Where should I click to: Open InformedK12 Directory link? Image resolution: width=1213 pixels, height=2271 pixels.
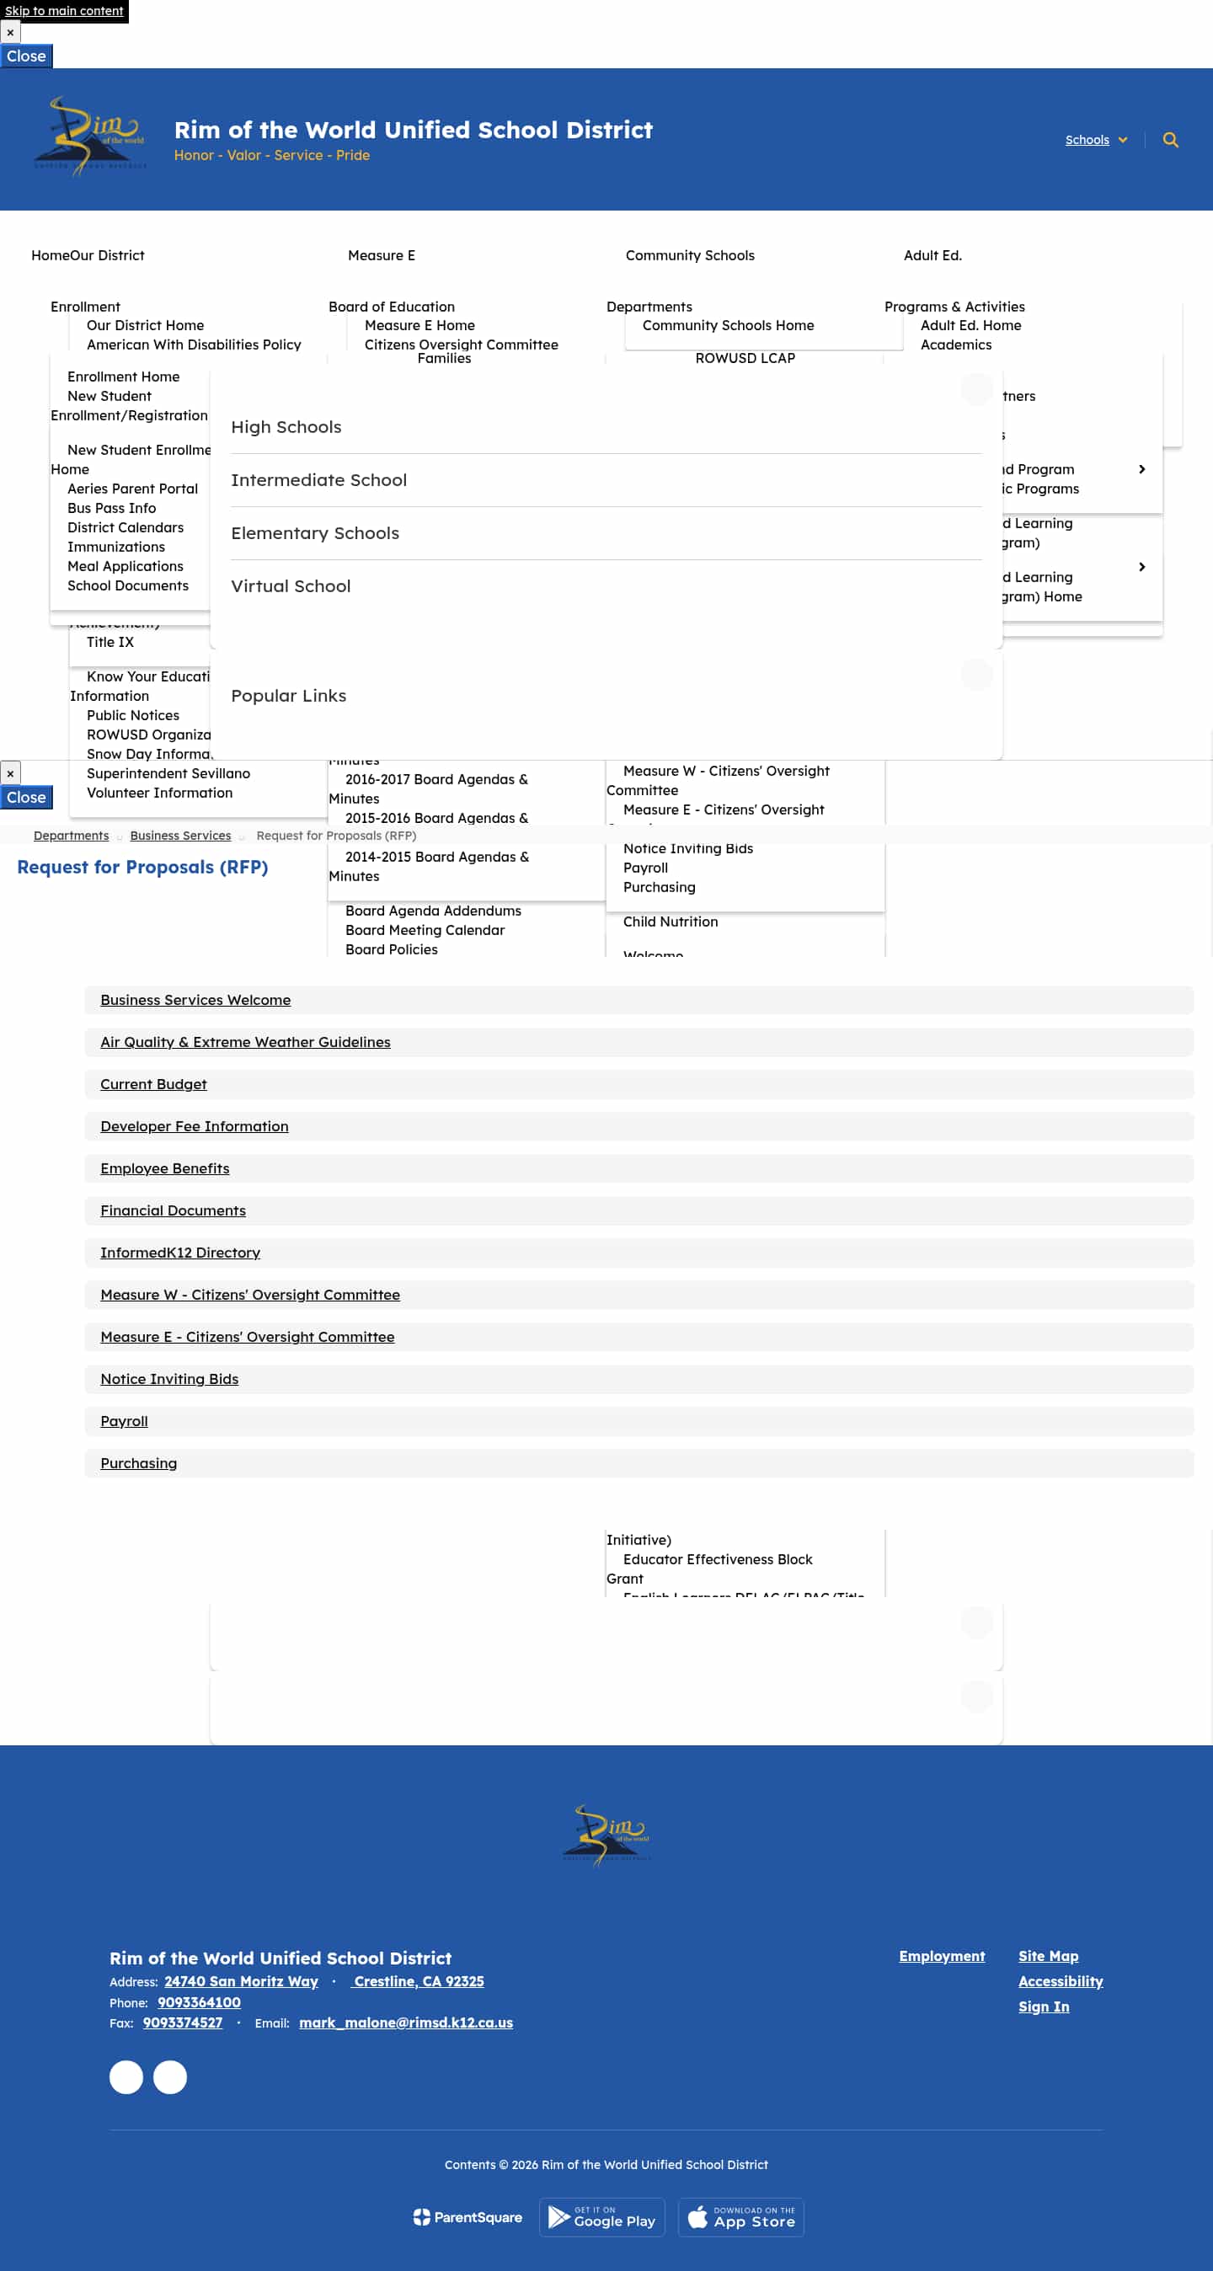(179, 1253)
